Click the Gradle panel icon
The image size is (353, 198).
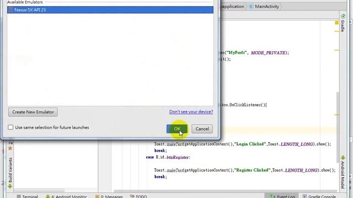pos(343,16)
